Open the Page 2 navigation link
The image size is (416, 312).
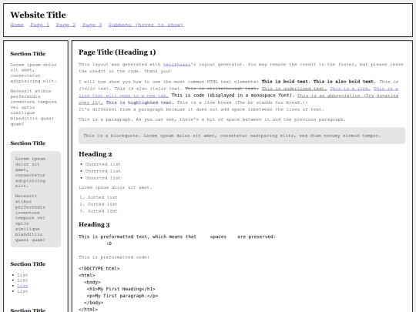(x=65, y=25)
